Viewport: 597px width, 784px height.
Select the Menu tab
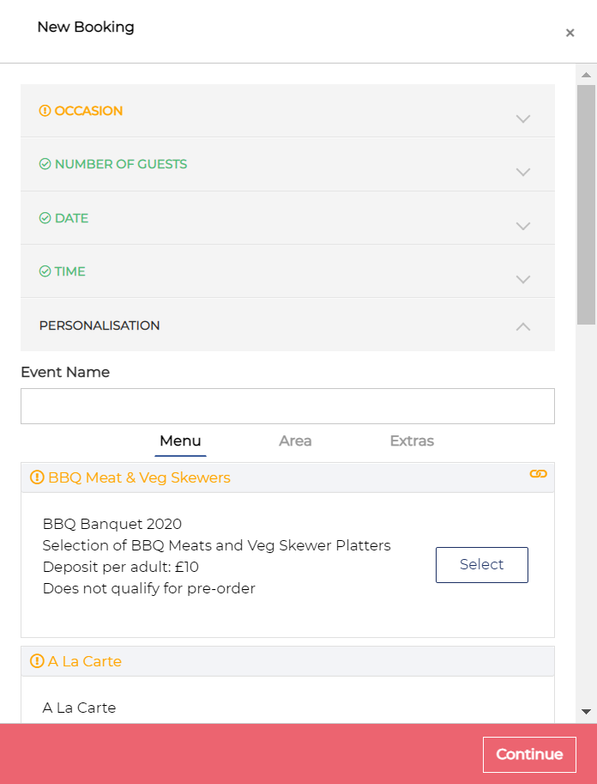[x=180, y=441]
